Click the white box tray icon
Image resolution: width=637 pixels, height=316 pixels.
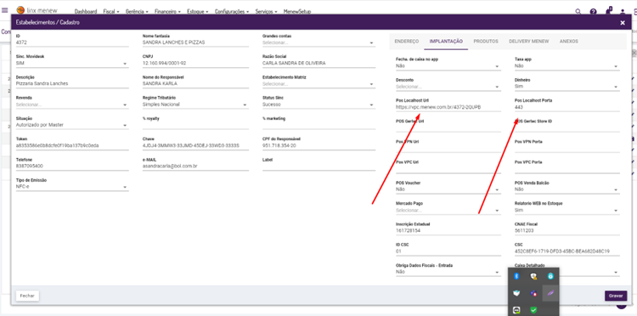coord(516,293)
